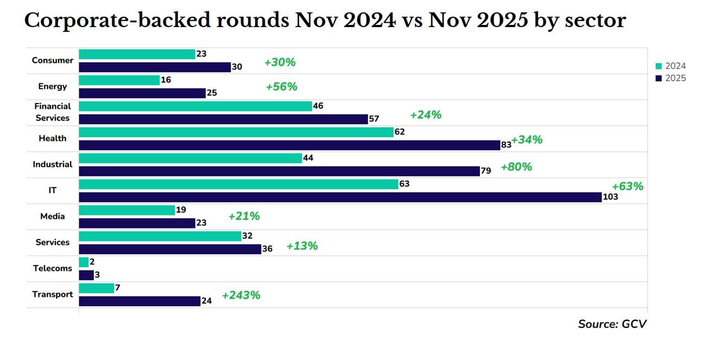
Task: Click the IT +63% growth label
Action: [x=627, y=186]
